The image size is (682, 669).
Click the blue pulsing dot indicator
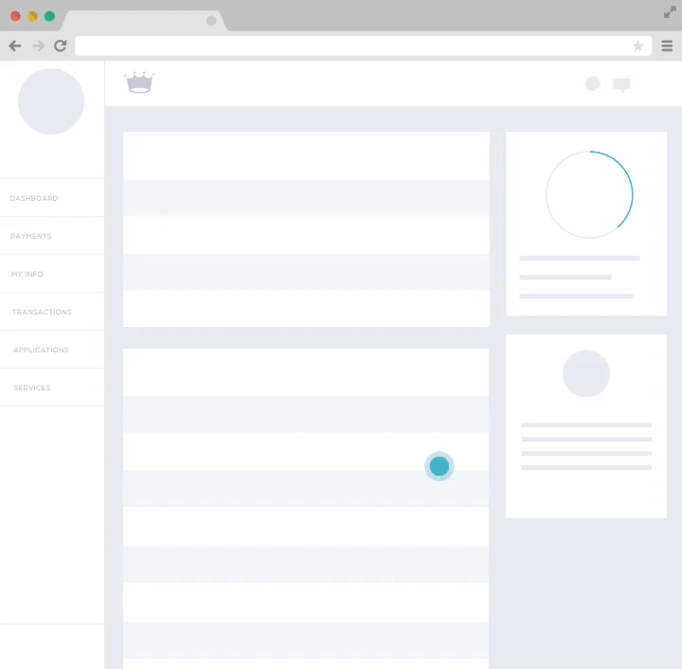click(440, 466)
